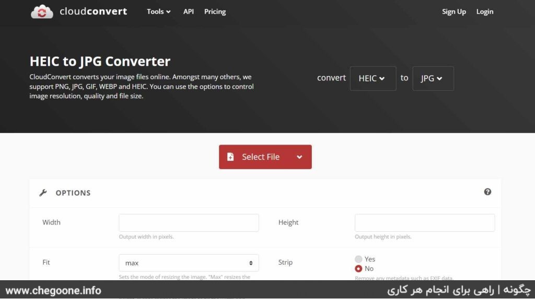Click the Login link
Screen dimensions: 535x299
click(x=485, y=11)
